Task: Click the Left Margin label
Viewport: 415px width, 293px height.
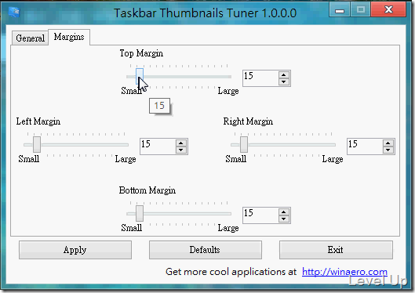Action: coord(38,121)
